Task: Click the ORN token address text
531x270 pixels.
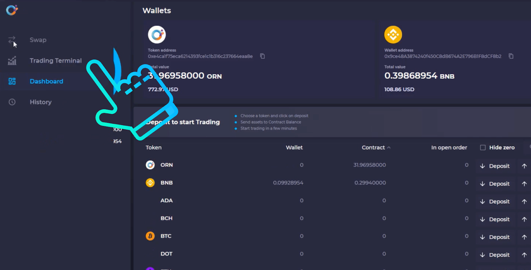Action: pos(200,56)
